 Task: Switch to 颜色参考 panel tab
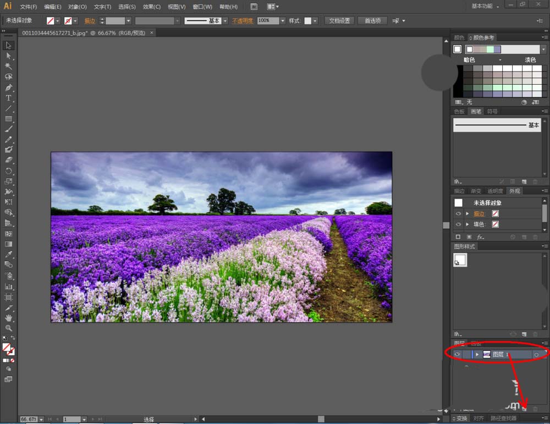pos(481,37)
